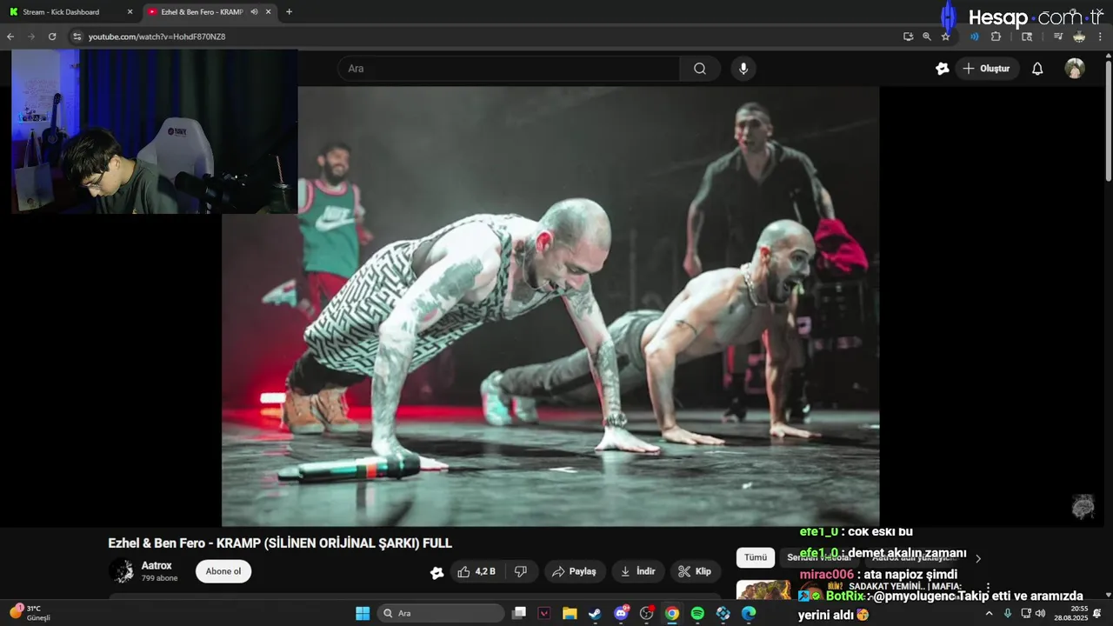The image size is (1113, 626).
Task: Open Discord from the taskbar
Action: pyautogui.click(x=621, y=613)
